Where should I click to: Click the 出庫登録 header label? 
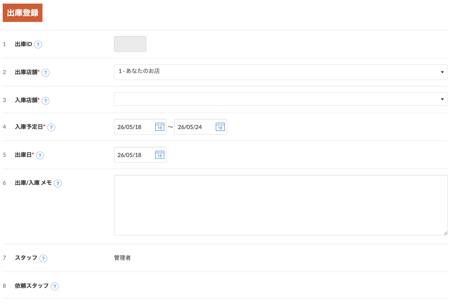point(22,13)
